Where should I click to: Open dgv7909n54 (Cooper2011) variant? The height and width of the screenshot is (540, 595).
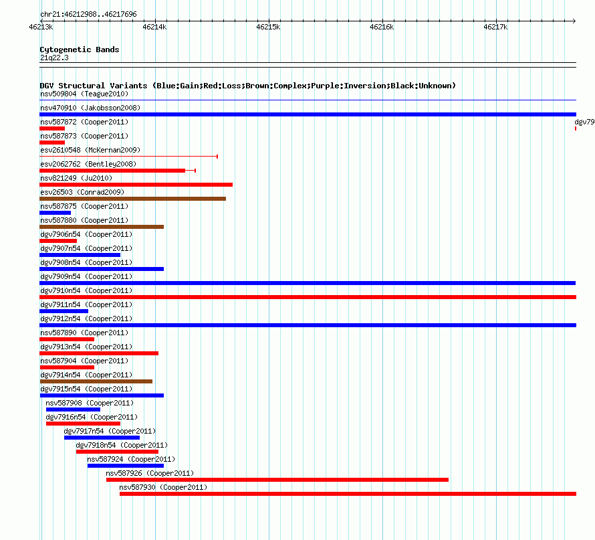(x=86, y=276)
